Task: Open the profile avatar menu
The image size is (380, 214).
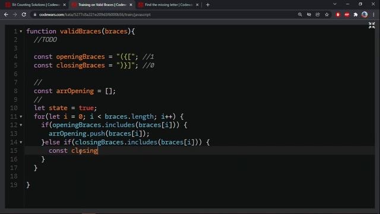Action: (365, 14)
